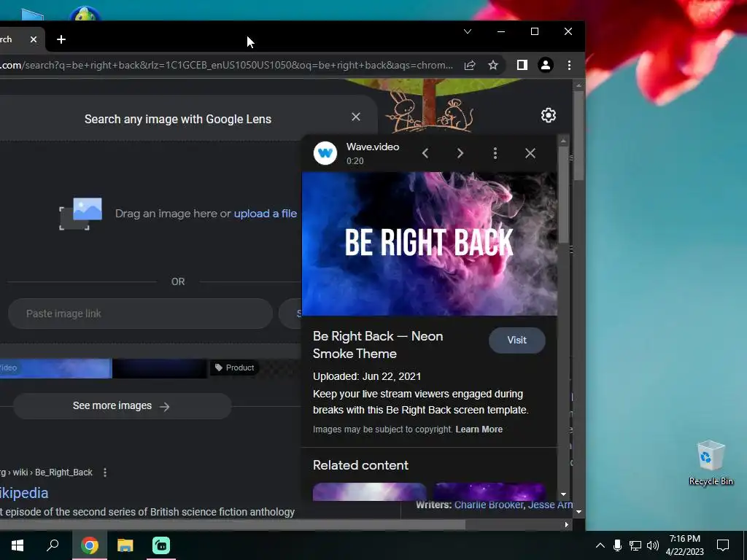The width and height of the screenshot is (747, 560).
Task: Open a new Chrome tab
Action: coord(61,39)
